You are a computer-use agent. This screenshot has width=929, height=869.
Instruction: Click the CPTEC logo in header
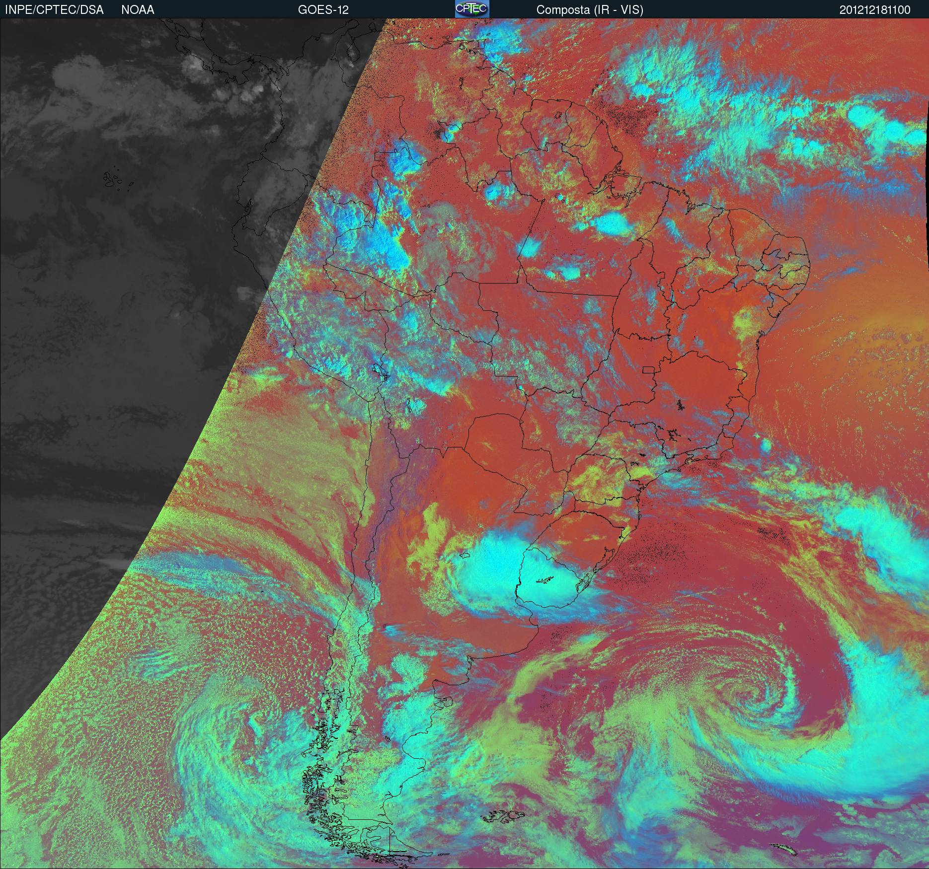click(472, 9)
